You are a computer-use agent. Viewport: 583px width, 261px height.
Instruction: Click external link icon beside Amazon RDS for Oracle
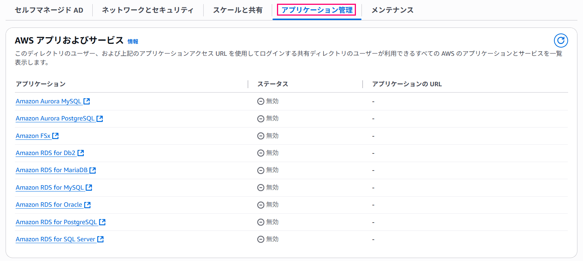(x=87, y=205)
